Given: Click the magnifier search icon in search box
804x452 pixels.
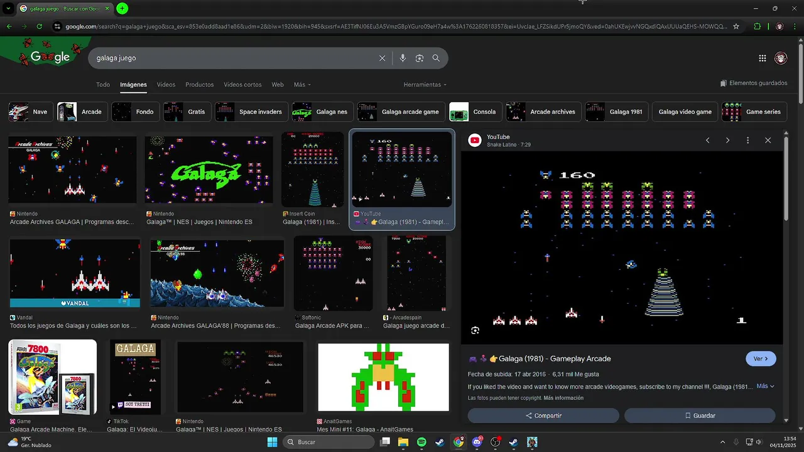Looking at the screenshot, I should (x=436, y=58).
